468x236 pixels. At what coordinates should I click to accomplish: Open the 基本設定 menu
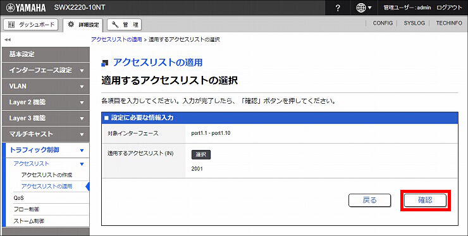tap(46, 54)
